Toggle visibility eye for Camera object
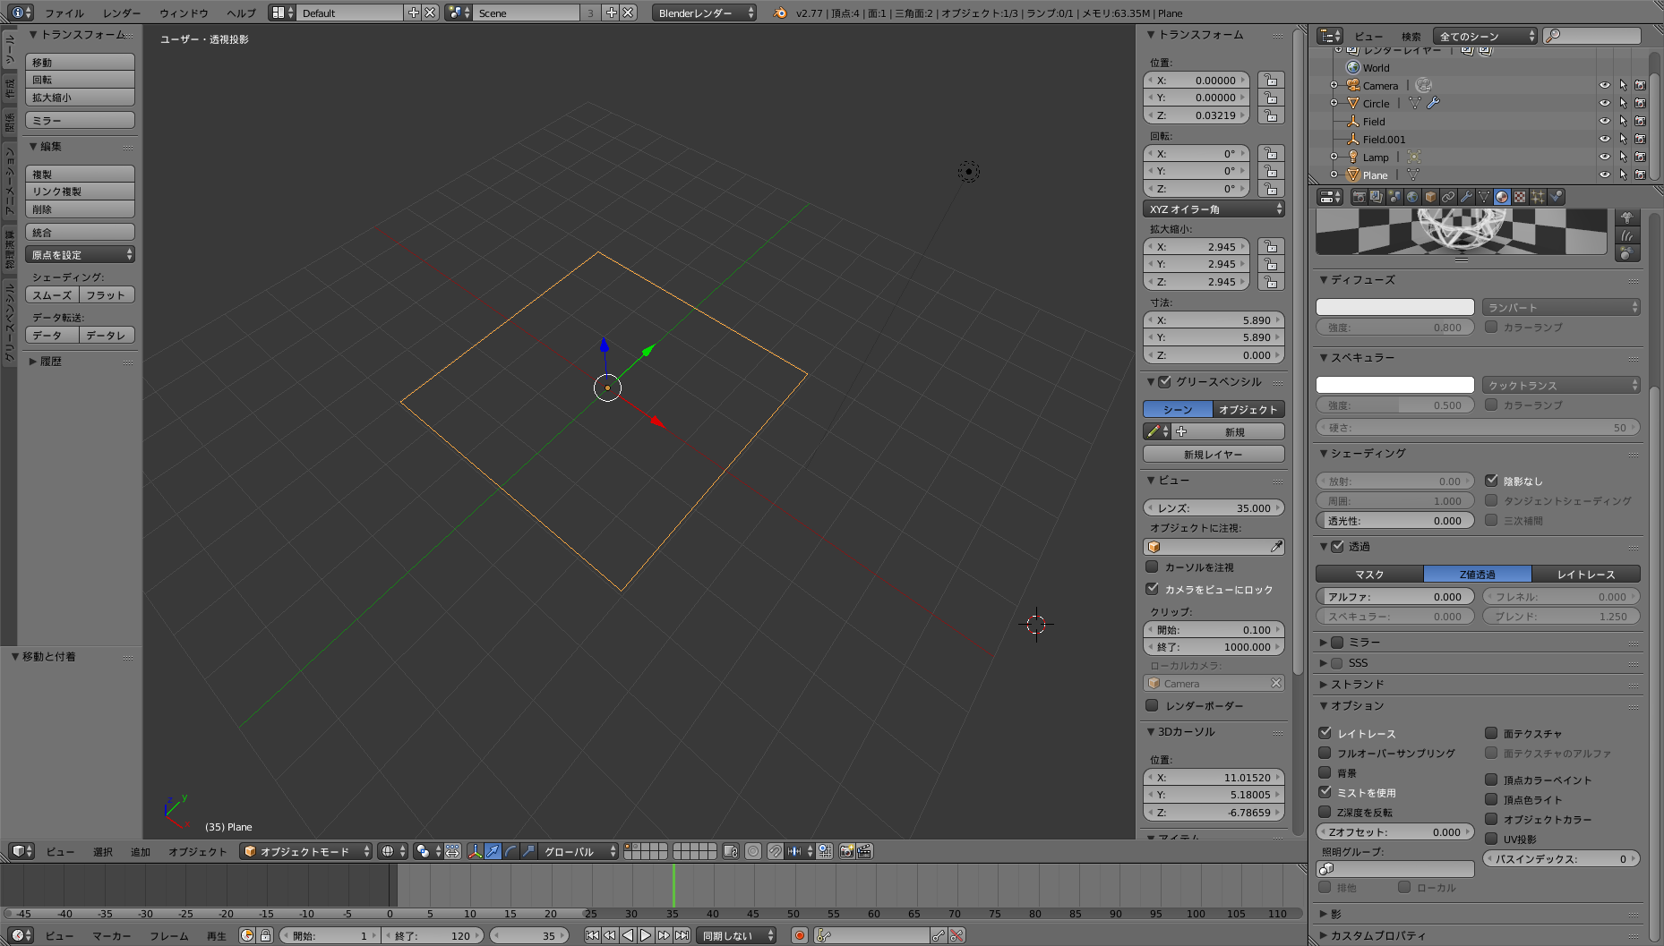Viewport: 1664px width, 946px height. coord(1604,86)
